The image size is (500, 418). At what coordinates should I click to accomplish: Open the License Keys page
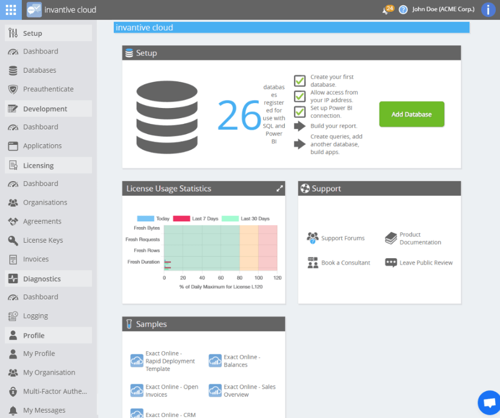coord(43,240)
